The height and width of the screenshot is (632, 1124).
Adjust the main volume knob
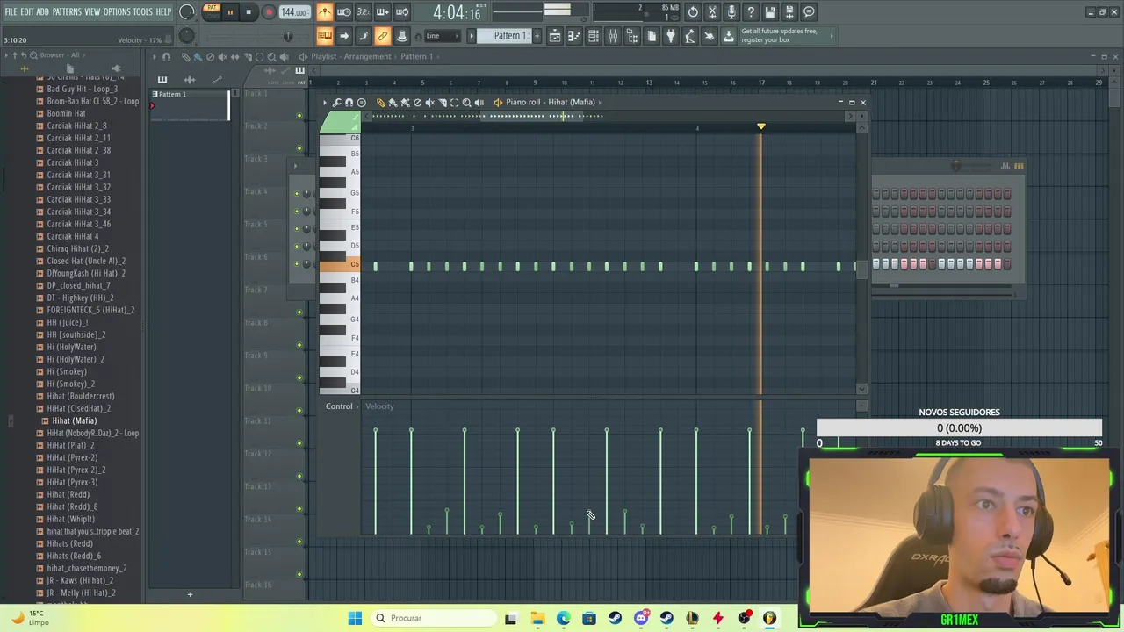point(186,11)
